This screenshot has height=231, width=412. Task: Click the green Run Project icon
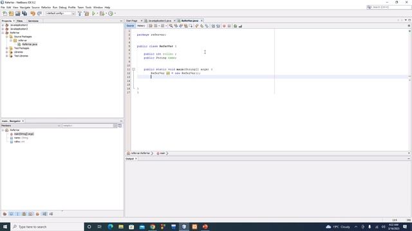click(93, 13)
